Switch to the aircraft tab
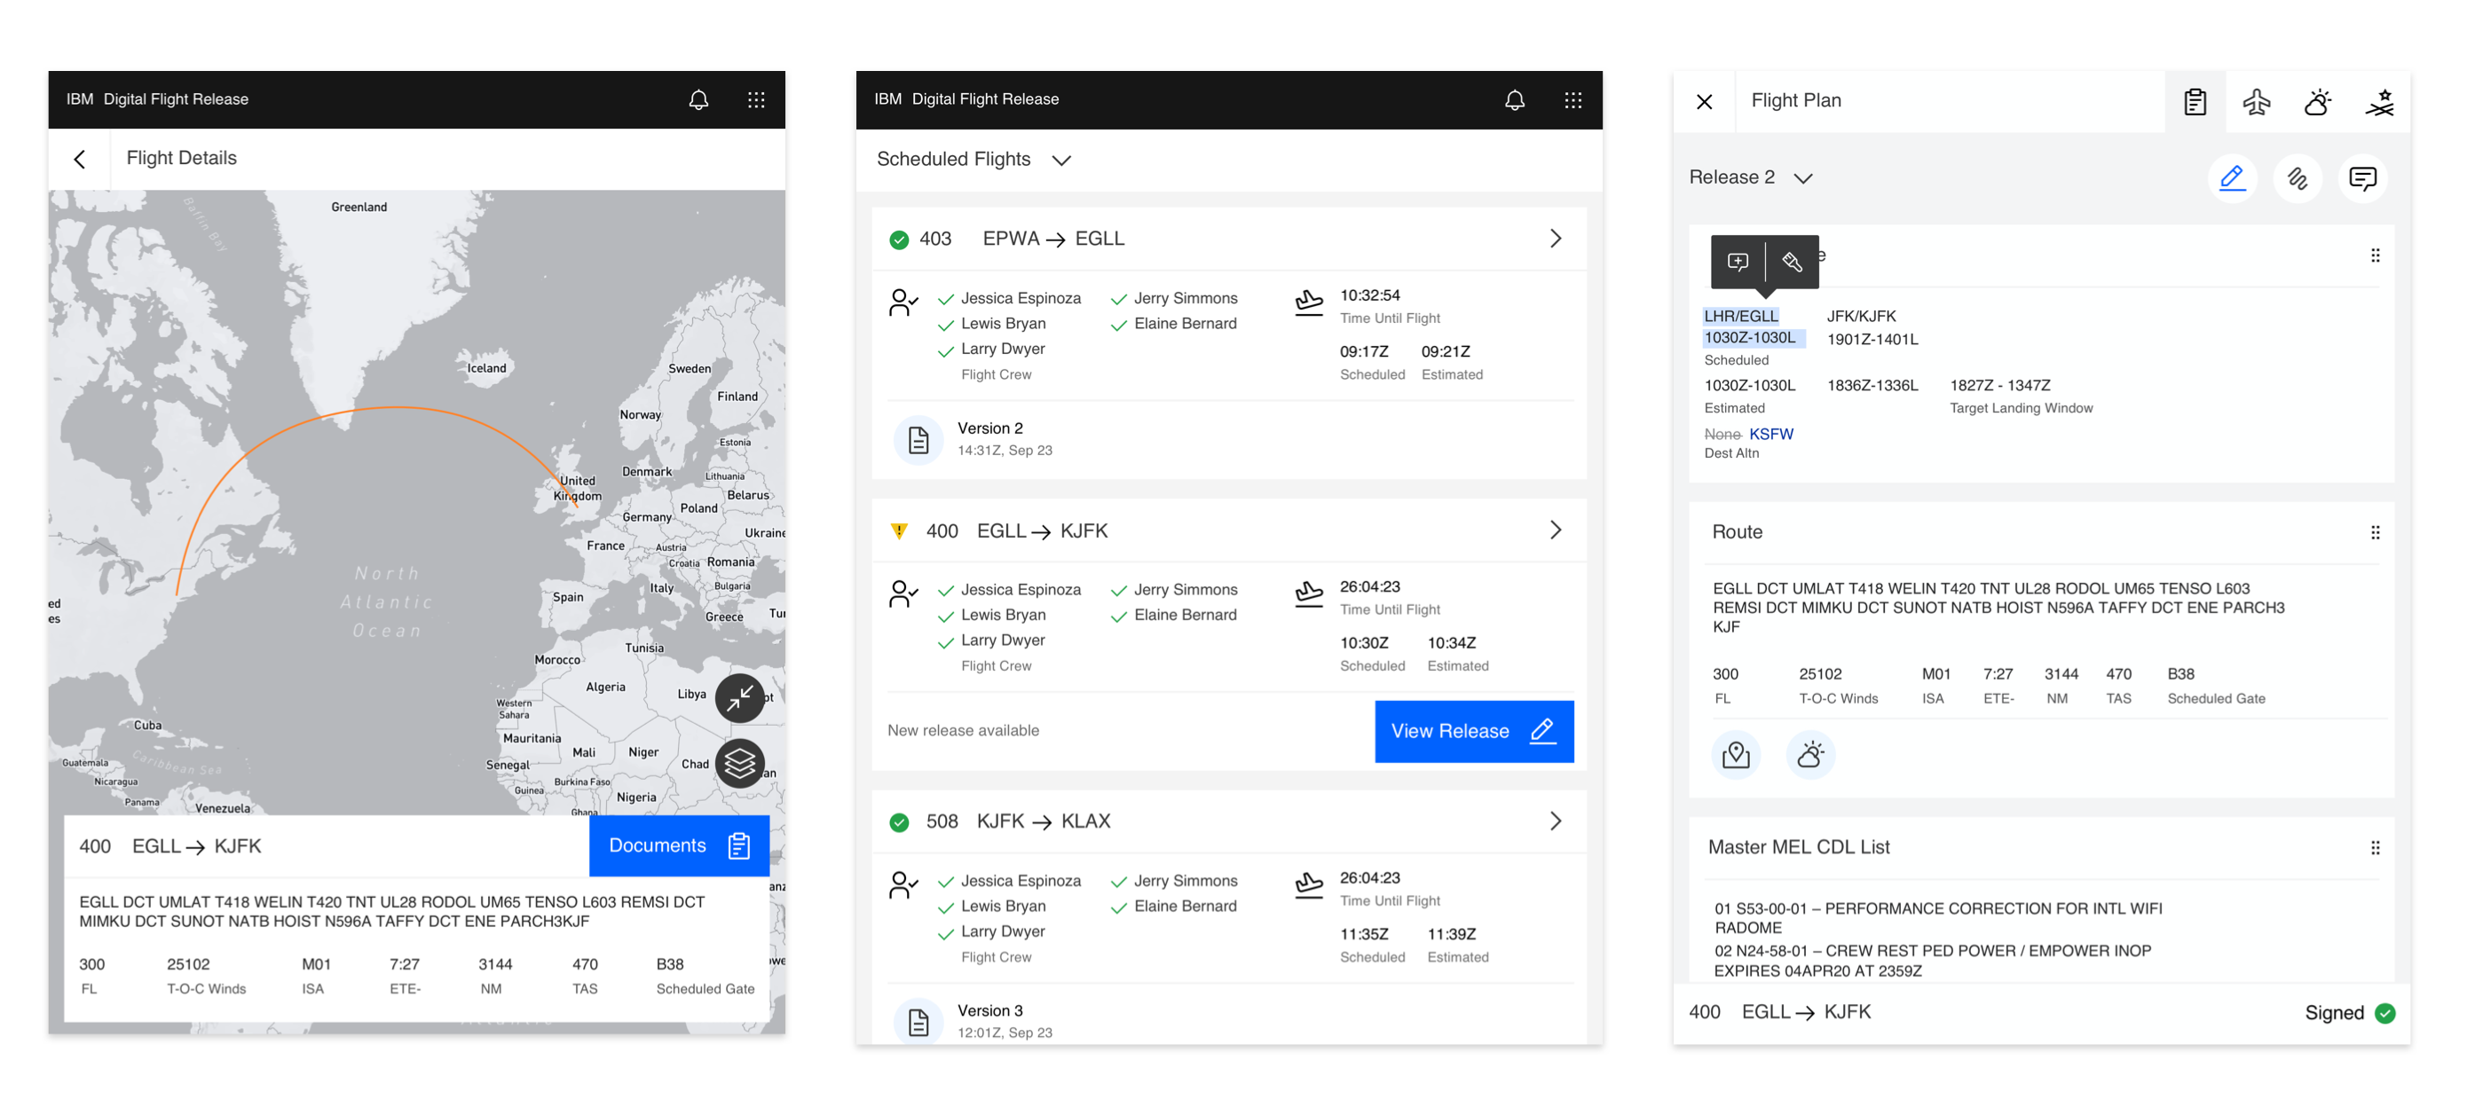 click(2257, 101)
